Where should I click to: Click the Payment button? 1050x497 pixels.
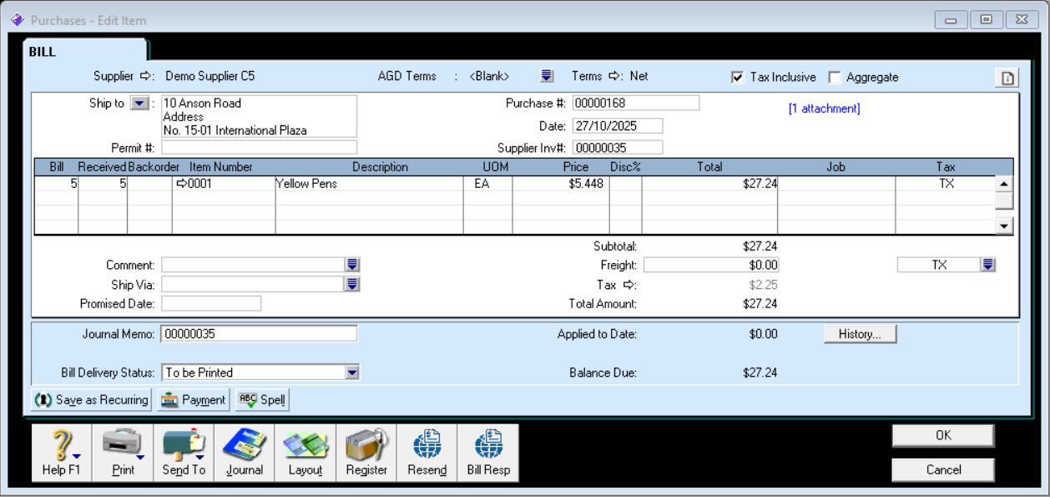193,400
